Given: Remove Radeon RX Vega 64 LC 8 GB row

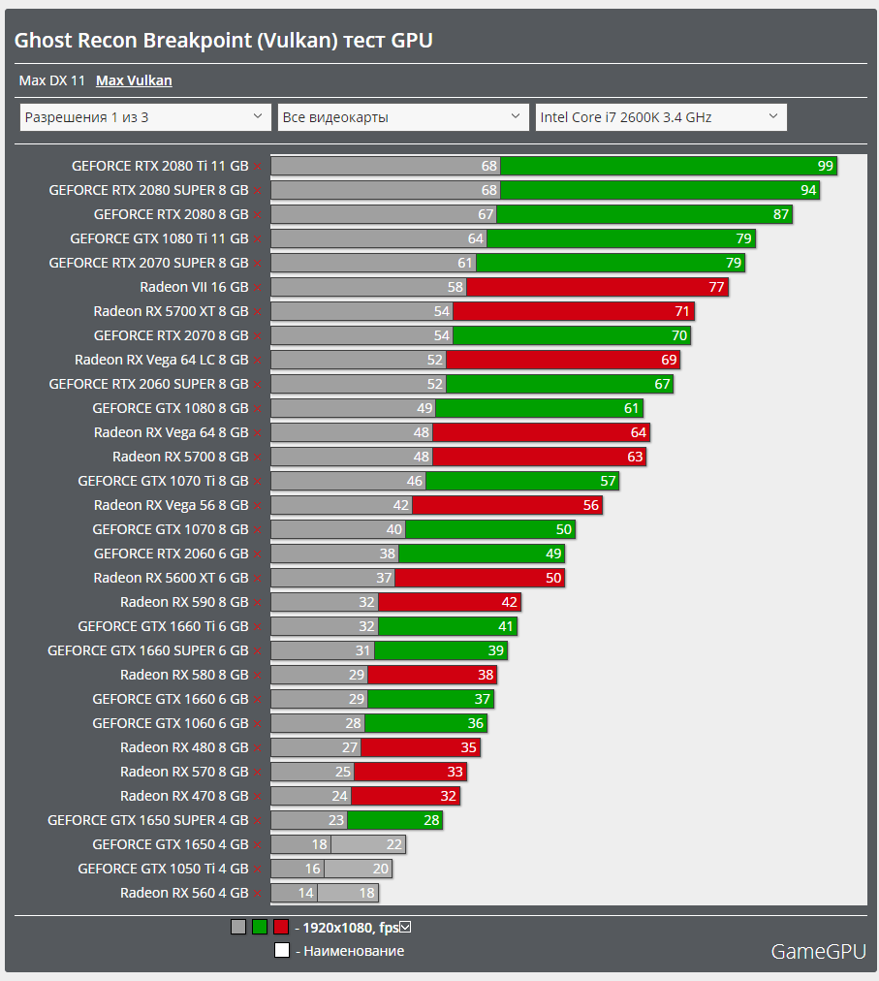Looking at the screenshot, I should (x=257, y=361).
